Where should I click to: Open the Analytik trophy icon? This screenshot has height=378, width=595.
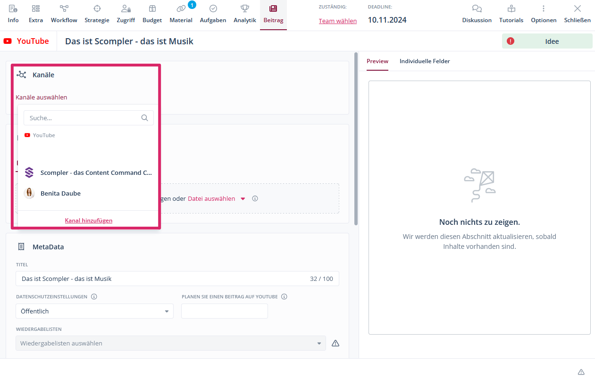click(x=244, y=9)
